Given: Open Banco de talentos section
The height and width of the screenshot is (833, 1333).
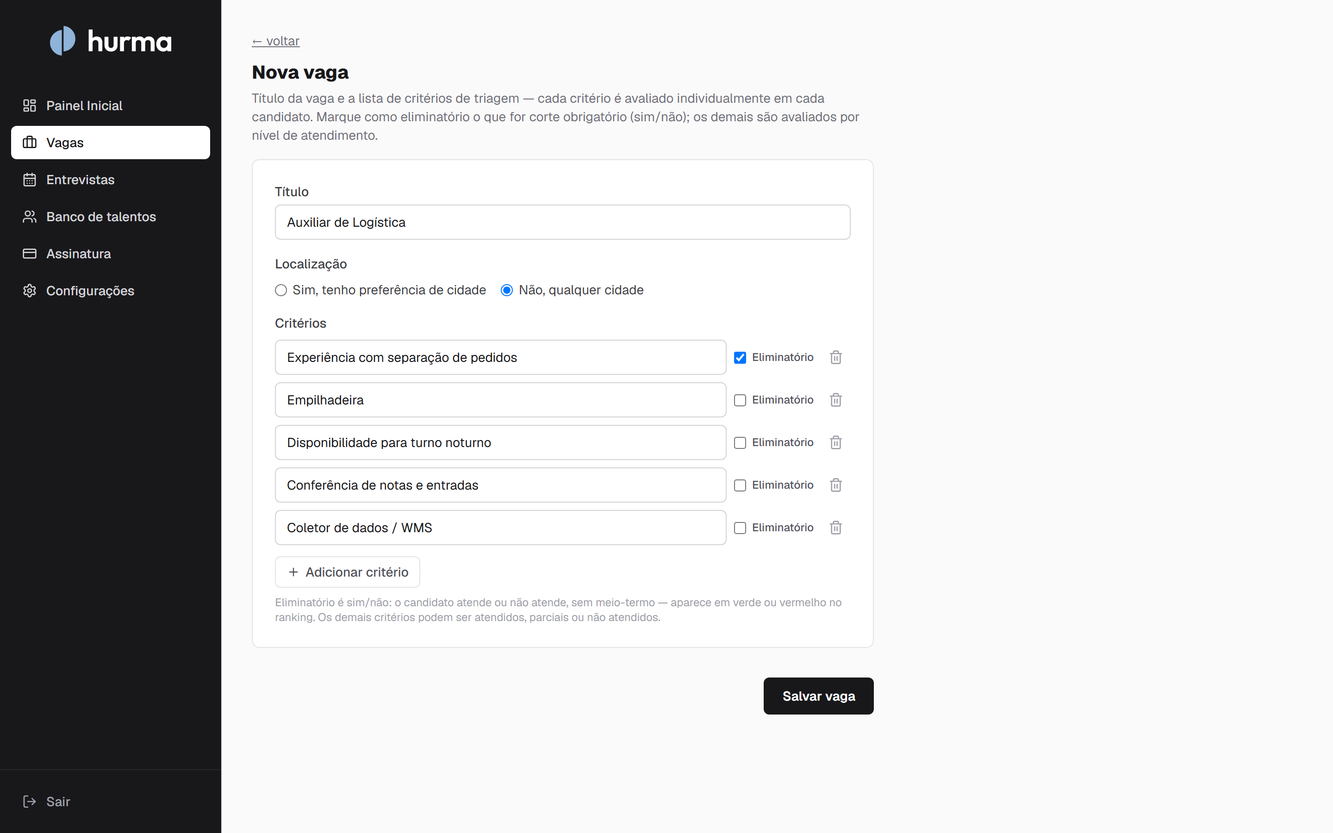Looking at the screenshot, I should [110, 217].
